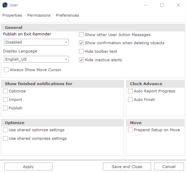Close the User dialog window
This screenshot has height=173, width=186.
coord(178,5)
